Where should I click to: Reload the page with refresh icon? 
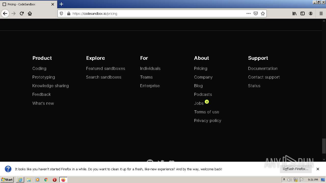(x=22, y=13)
